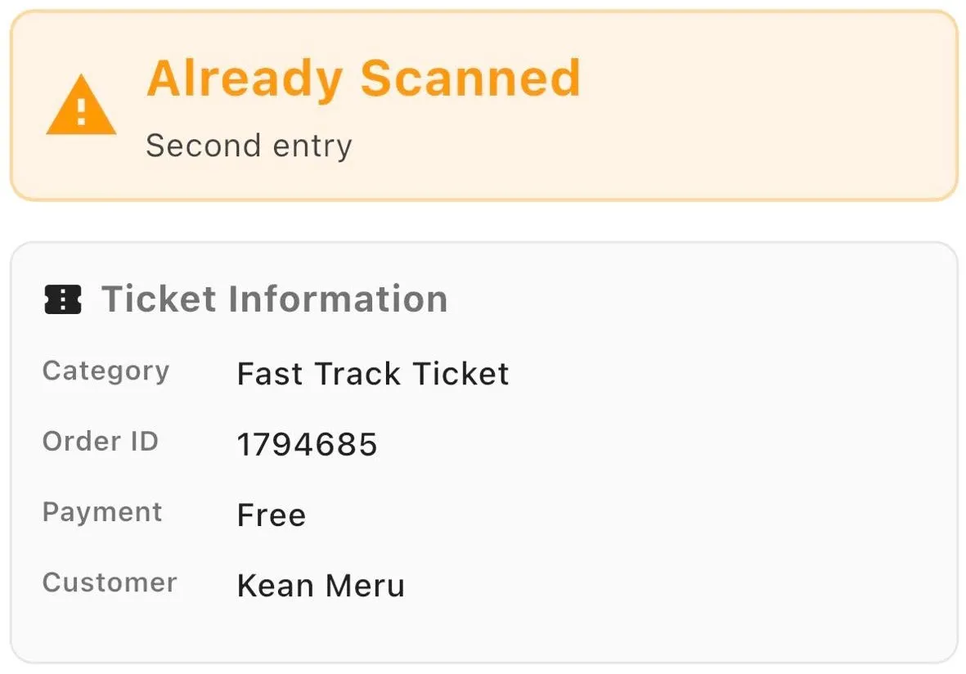
Task: Select the Customer field label
Action: pos(110,582)
